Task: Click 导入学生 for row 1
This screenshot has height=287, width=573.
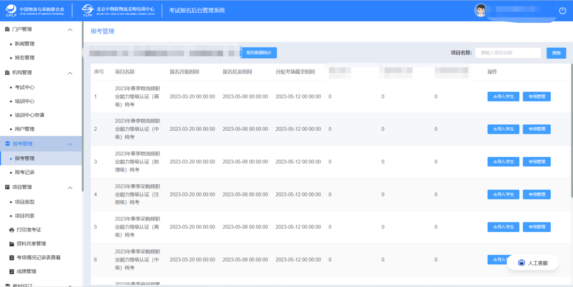Action: (503, 97)
